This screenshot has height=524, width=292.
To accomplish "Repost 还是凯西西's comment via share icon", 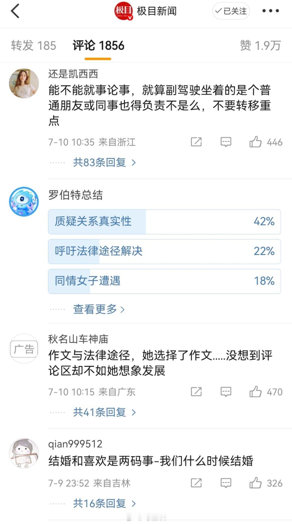I will pos(196,142).
